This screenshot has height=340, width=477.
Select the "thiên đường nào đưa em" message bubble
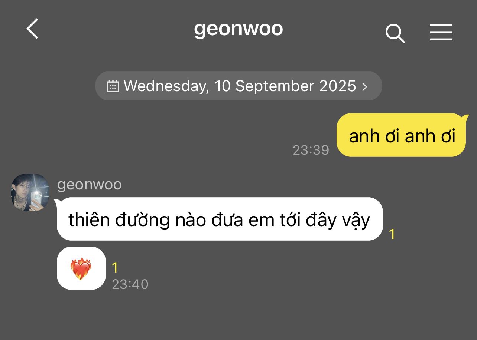coord(219,219)
